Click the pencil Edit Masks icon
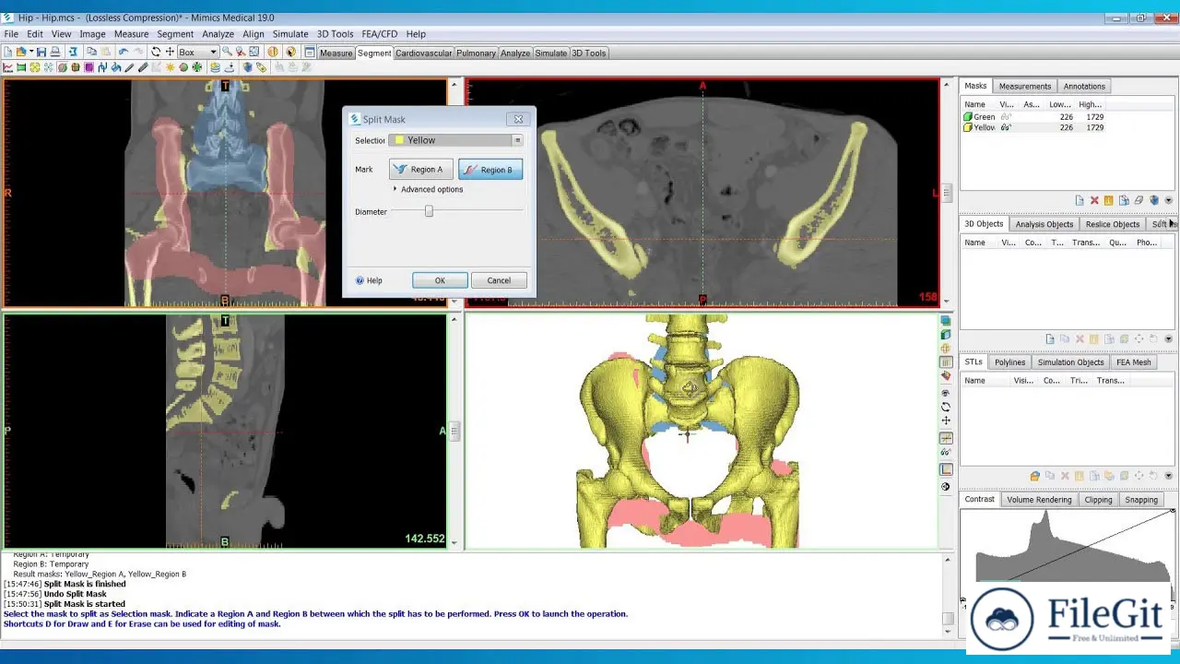 [128, 67]
